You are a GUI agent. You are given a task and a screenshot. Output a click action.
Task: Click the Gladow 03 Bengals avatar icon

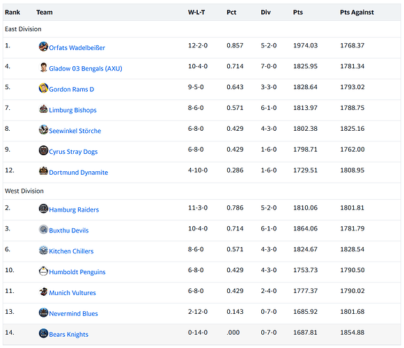pos(43,68)
